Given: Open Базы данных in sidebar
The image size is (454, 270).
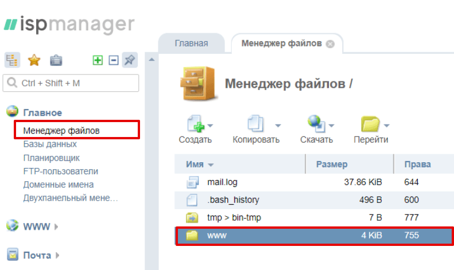Looking at the screenshot, I should pyautogui.click(x=50, y=144).
